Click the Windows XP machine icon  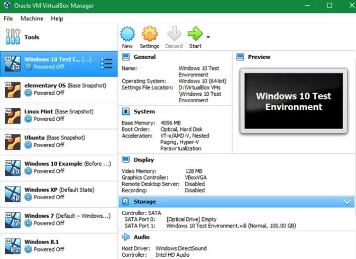13,194
